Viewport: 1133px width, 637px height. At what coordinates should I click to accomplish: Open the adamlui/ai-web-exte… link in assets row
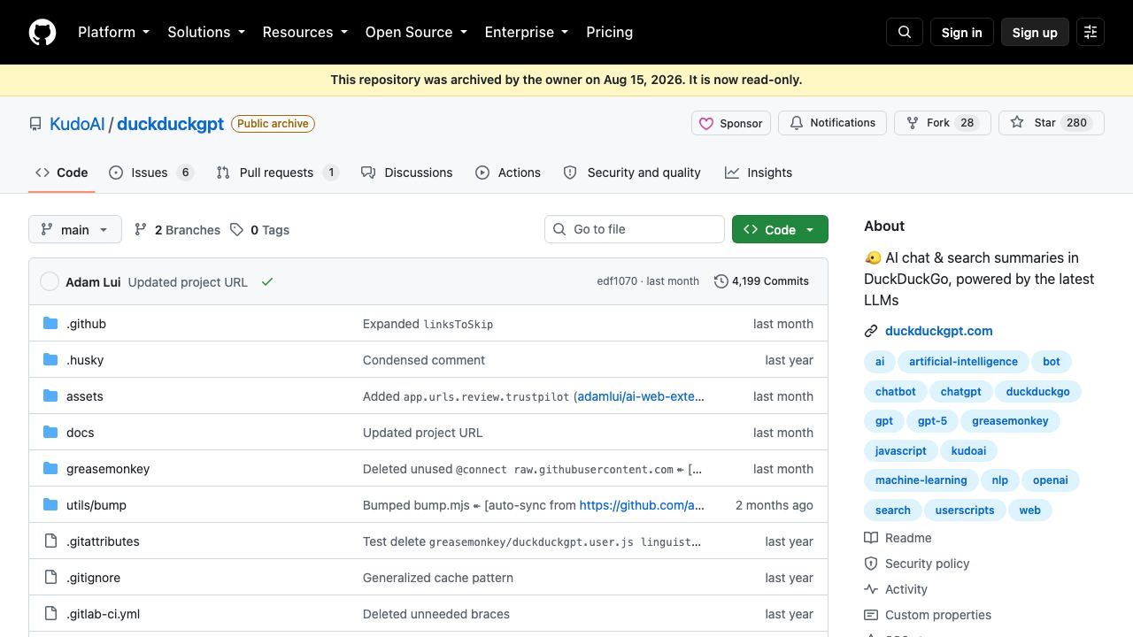(641, 396)
